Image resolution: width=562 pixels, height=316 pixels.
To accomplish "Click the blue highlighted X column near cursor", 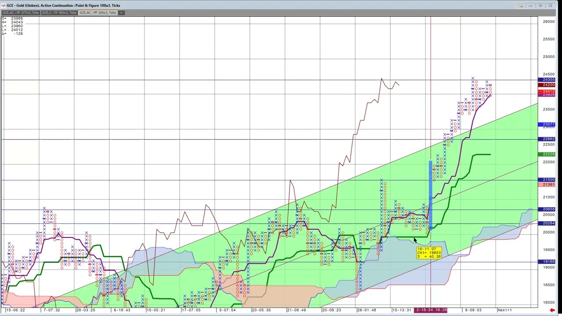I will [x=431, y=195].
